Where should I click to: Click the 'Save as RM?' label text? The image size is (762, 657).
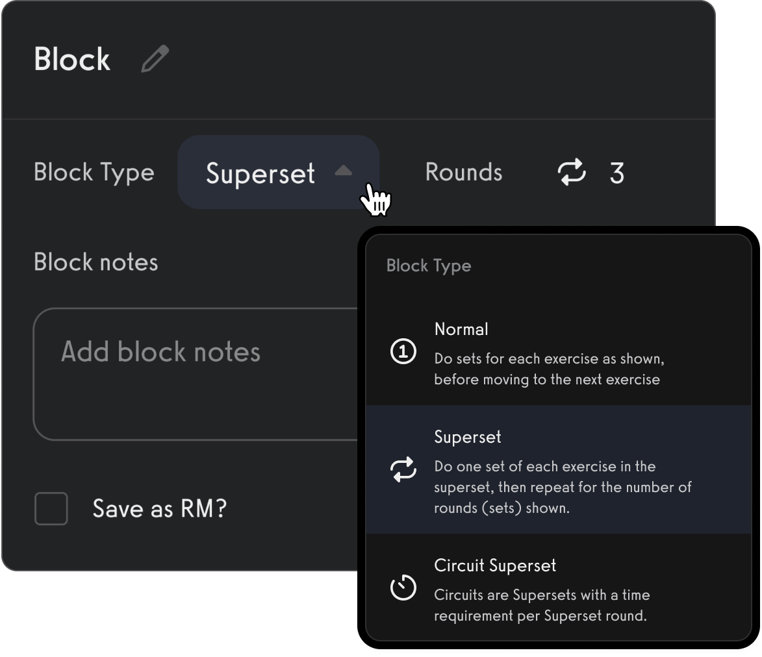pyautogui.click(x=159, y=508)
